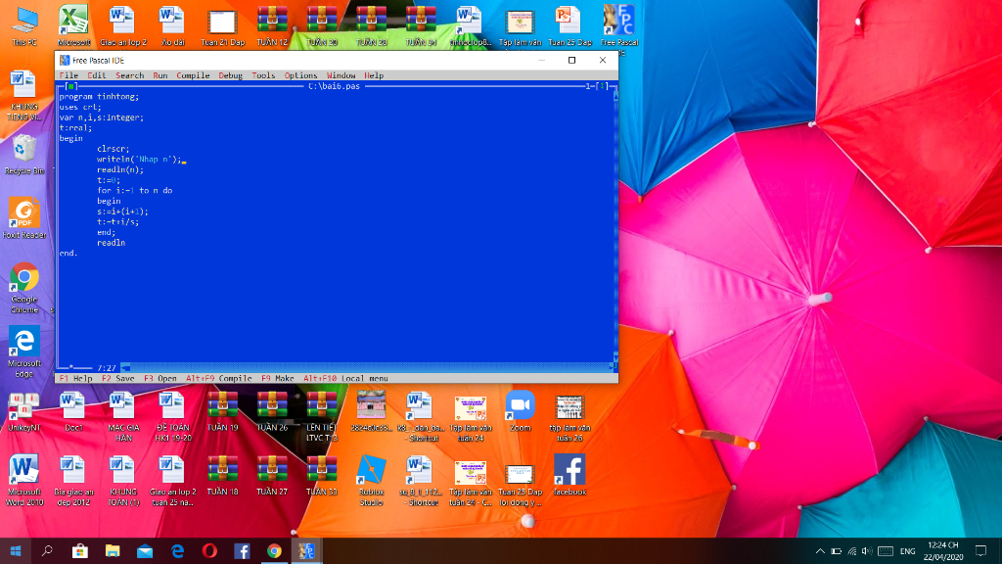Select the Doc1 Word document icon
Image resolution: width=1002 pixels, height=564 pixels.
(72, 411)
